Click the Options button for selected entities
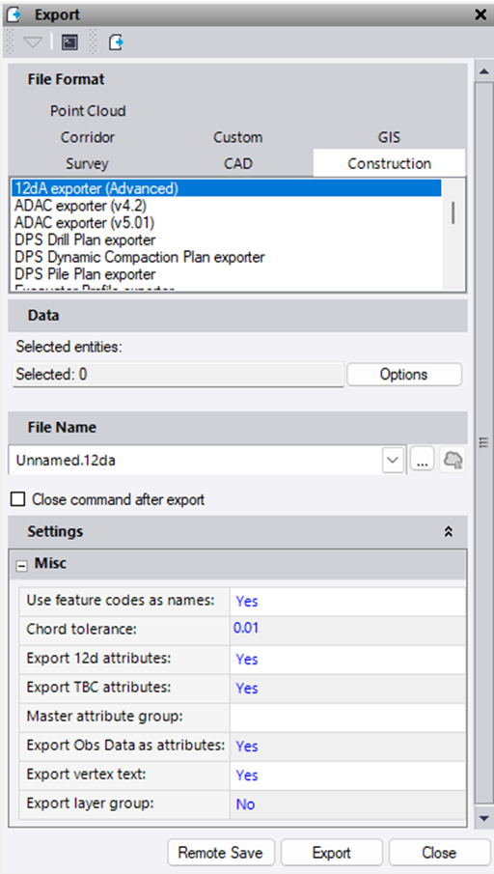 pos(403,374)
